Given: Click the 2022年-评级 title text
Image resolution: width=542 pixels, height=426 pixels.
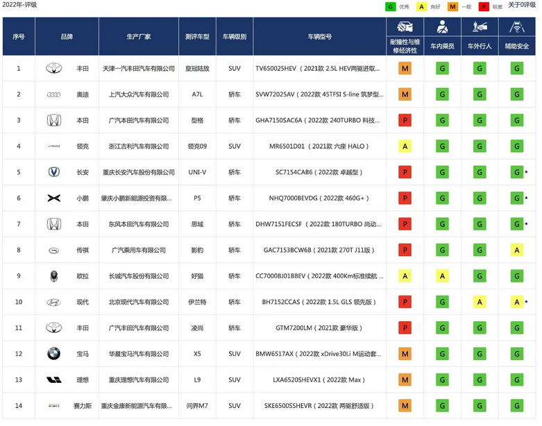Looking at the screenshot, I should pyautogui.click(x=19, y=5).
